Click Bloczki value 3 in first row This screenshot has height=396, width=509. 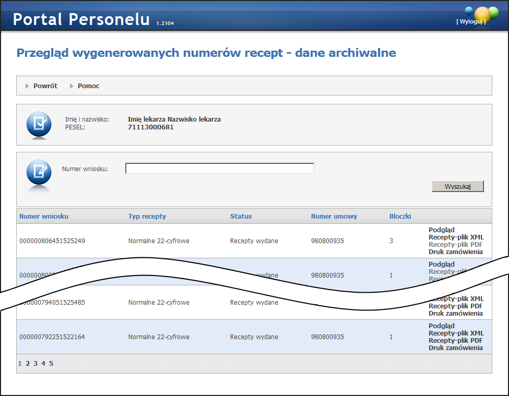pos(391,241)
